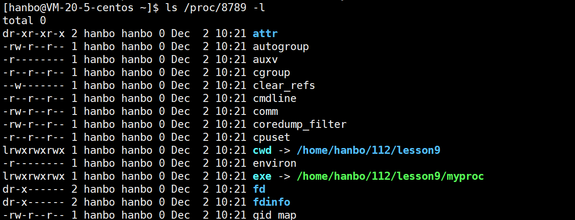
Task: Click the fdinfo directory name
Action: tap(271, 202)
